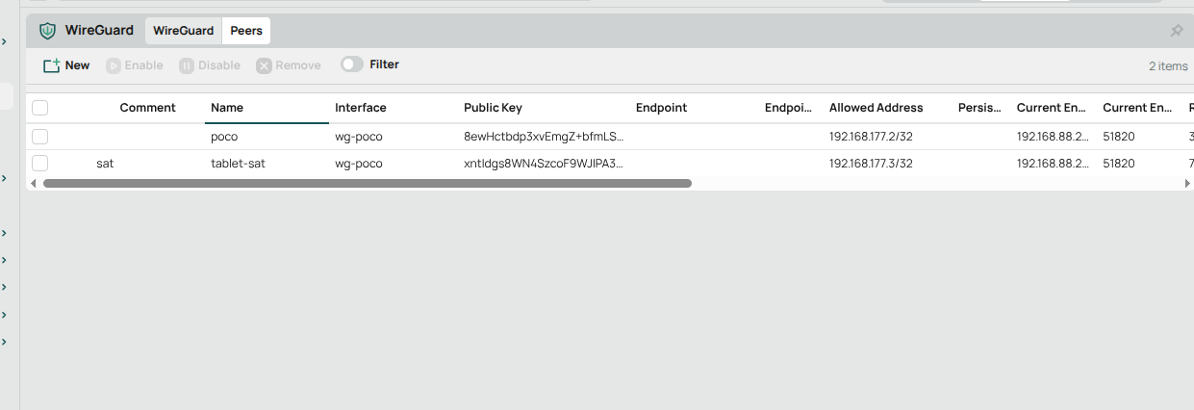Click the scrollbar right arrow

point(1189,183)
